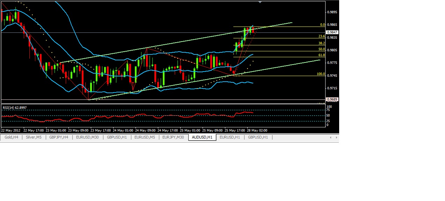Switch to the EURUSD,M30 chart tab
The image size is (445, 201).
pyautogui.click(x=88, y=137)
